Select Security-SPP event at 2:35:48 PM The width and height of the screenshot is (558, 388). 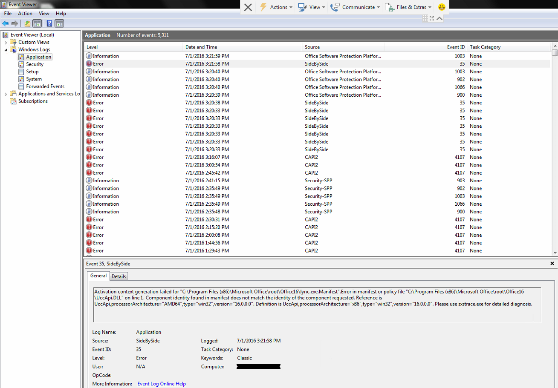(317, 212)
